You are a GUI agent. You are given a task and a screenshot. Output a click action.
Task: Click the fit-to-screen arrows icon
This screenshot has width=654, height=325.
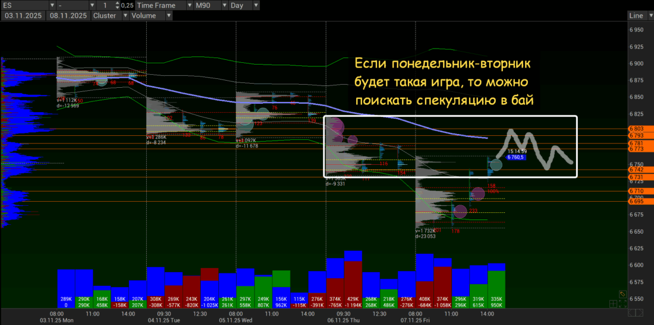coord(622,304)
